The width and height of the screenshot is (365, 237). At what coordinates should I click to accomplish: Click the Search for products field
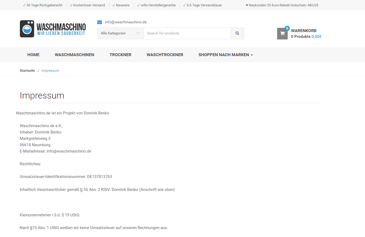tap(187, 33)
